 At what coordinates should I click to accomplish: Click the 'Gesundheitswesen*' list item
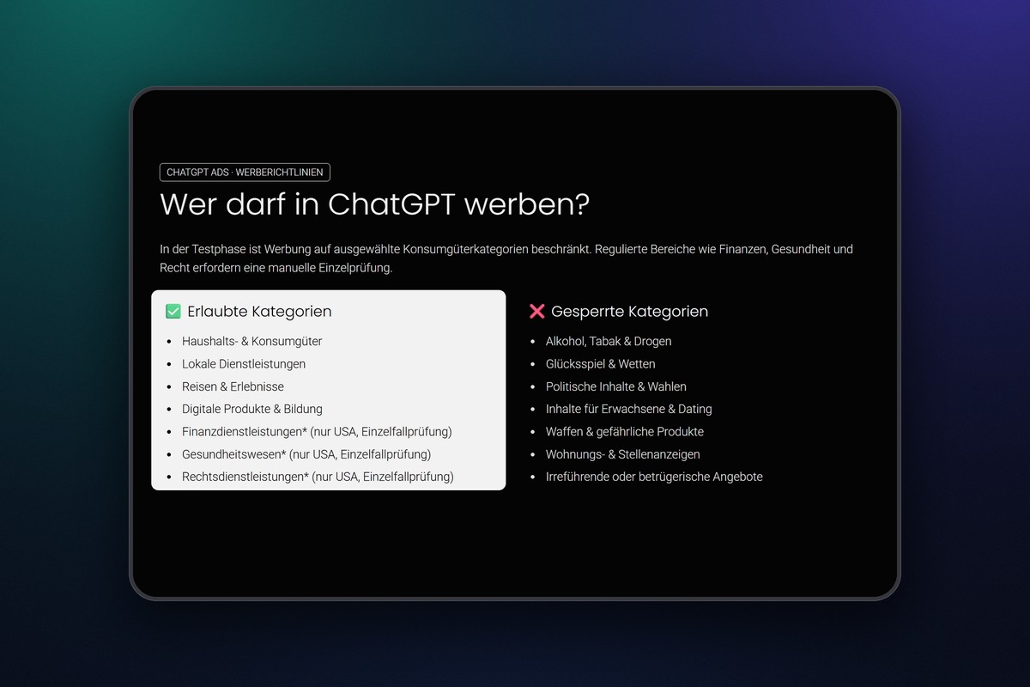(x=306, y=454)
